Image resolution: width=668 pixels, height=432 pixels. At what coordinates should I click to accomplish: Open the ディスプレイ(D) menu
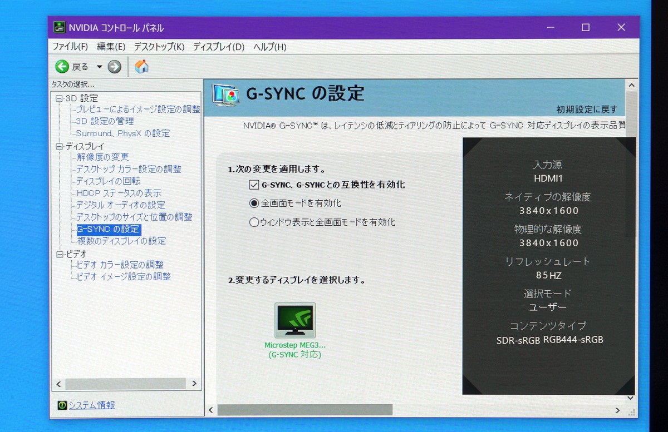tap(219, 47)
